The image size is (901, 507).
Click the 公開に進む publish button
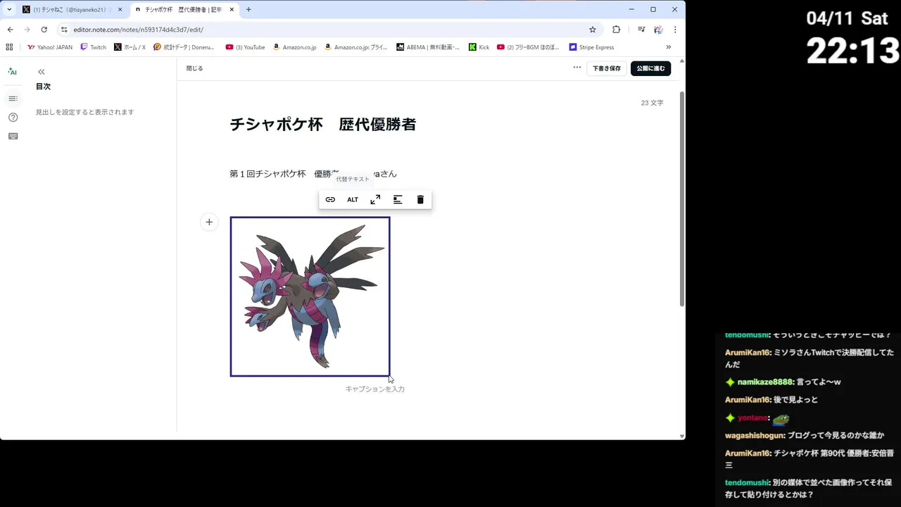coord(650,68)
